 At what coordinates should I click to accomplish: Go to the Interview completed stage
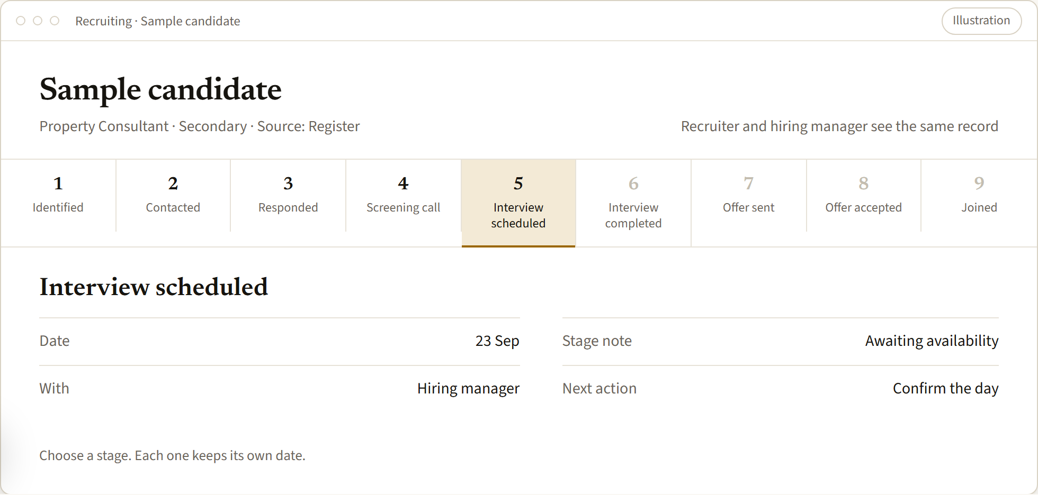pyautogui.click(x=633, y=203)
